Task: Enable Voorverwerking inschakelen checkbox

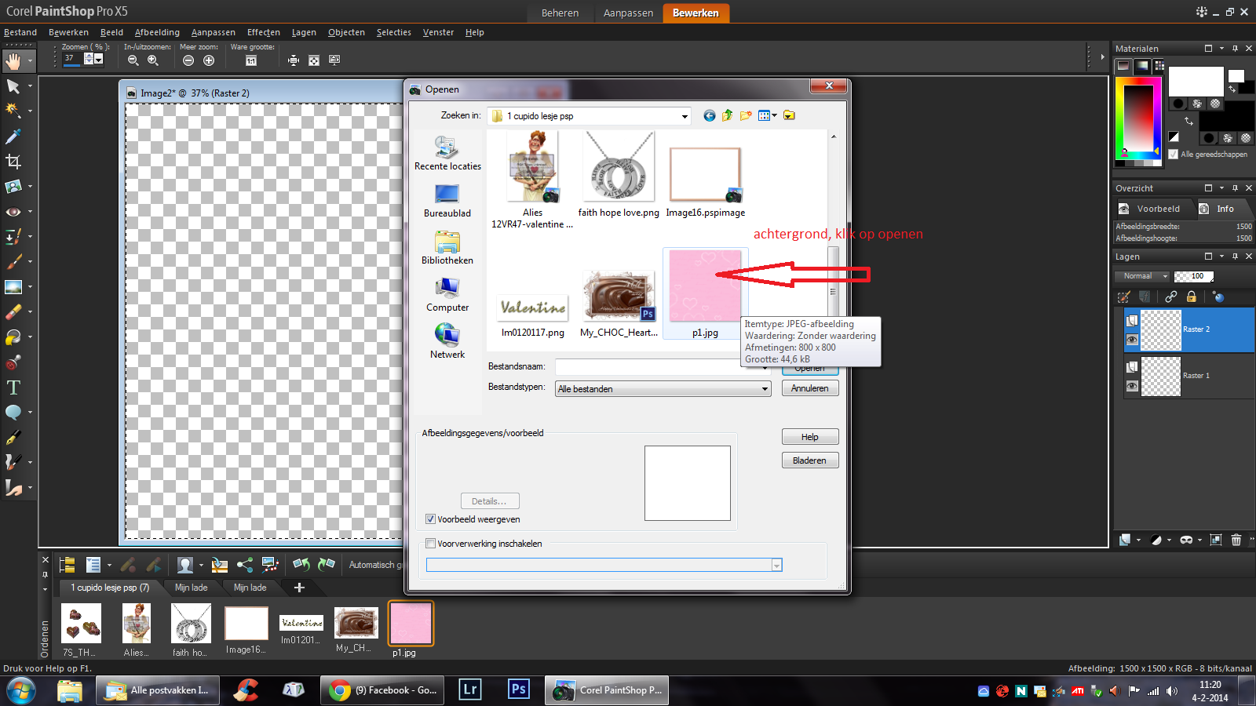Action: click(430, 544)
